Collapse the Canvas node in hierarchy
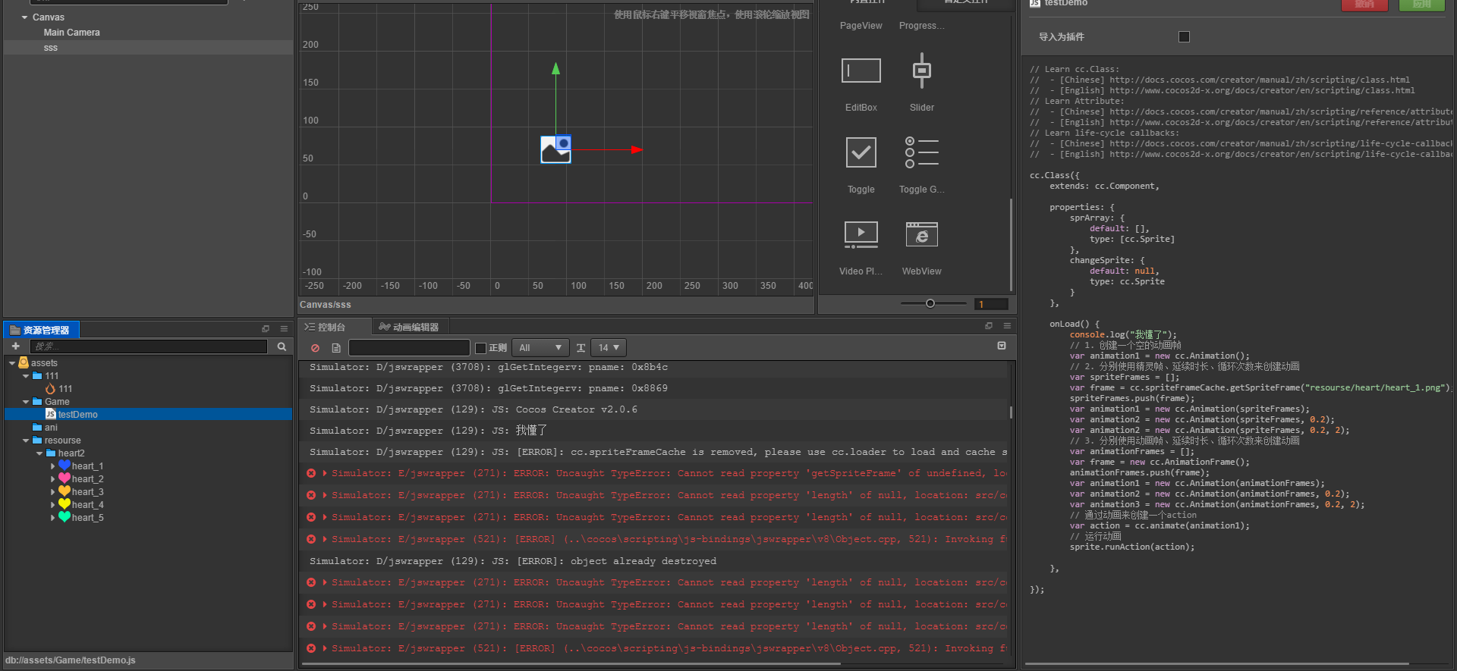This screenshot has height=671, width=1457. (24, 17)
